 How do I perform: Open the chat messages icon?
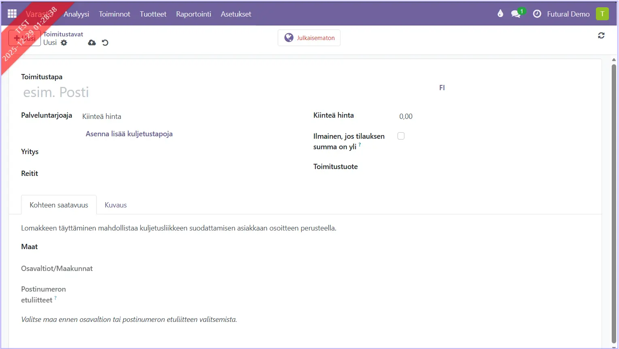tap(516, 14)
